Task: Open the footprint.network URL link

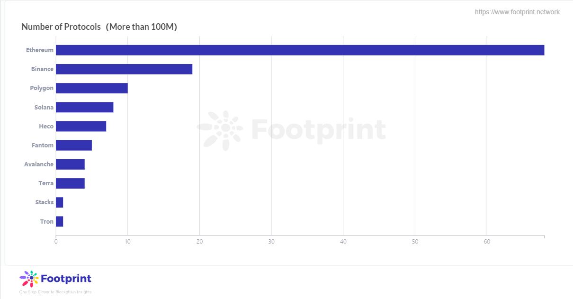Action: tap(517, 12)
